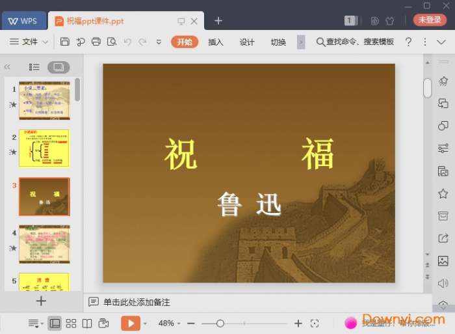Select the 切换 ribbon tab
Screen dimensions: 455x334
[x=278, y=42]
